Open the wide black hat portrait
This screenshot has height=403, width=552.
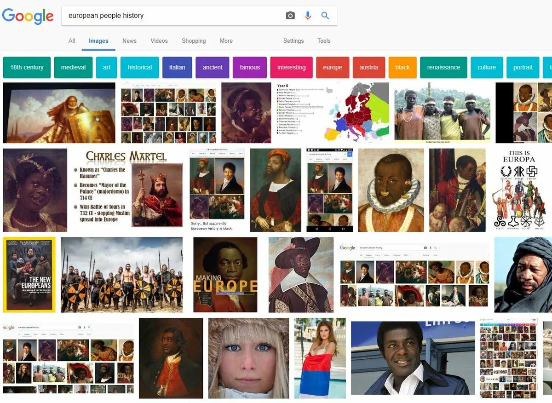[301, 275]
